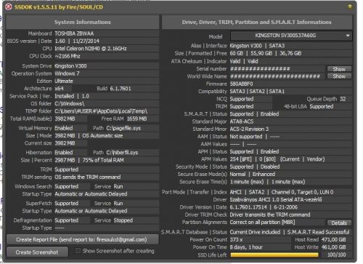
Task: Select Host Write value 461,00 GB
Action: click(334, 247)
